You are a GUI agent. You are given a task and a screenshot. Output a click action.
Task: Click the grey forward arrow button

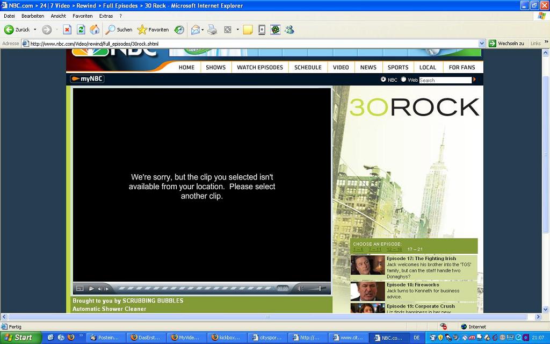47,30
